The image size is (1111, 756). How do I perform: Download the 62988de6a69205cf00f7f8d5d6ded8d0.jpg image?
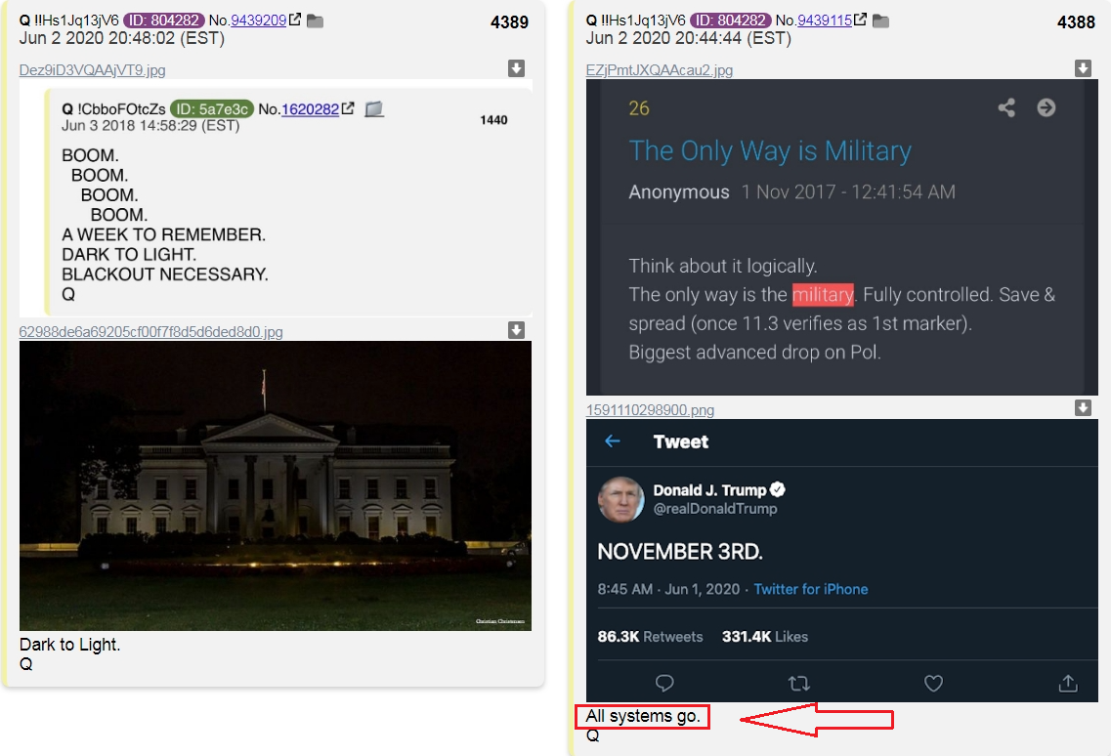click(x=517, y=330)
